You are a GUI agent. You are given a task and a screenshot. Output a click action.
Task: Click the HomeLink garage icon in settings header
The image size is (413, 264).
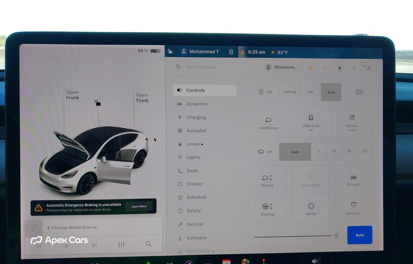click(325, 68)
